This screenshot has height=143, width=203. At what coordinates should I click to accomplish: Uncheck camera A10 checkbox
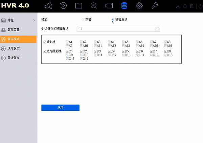tap(81, 46)
